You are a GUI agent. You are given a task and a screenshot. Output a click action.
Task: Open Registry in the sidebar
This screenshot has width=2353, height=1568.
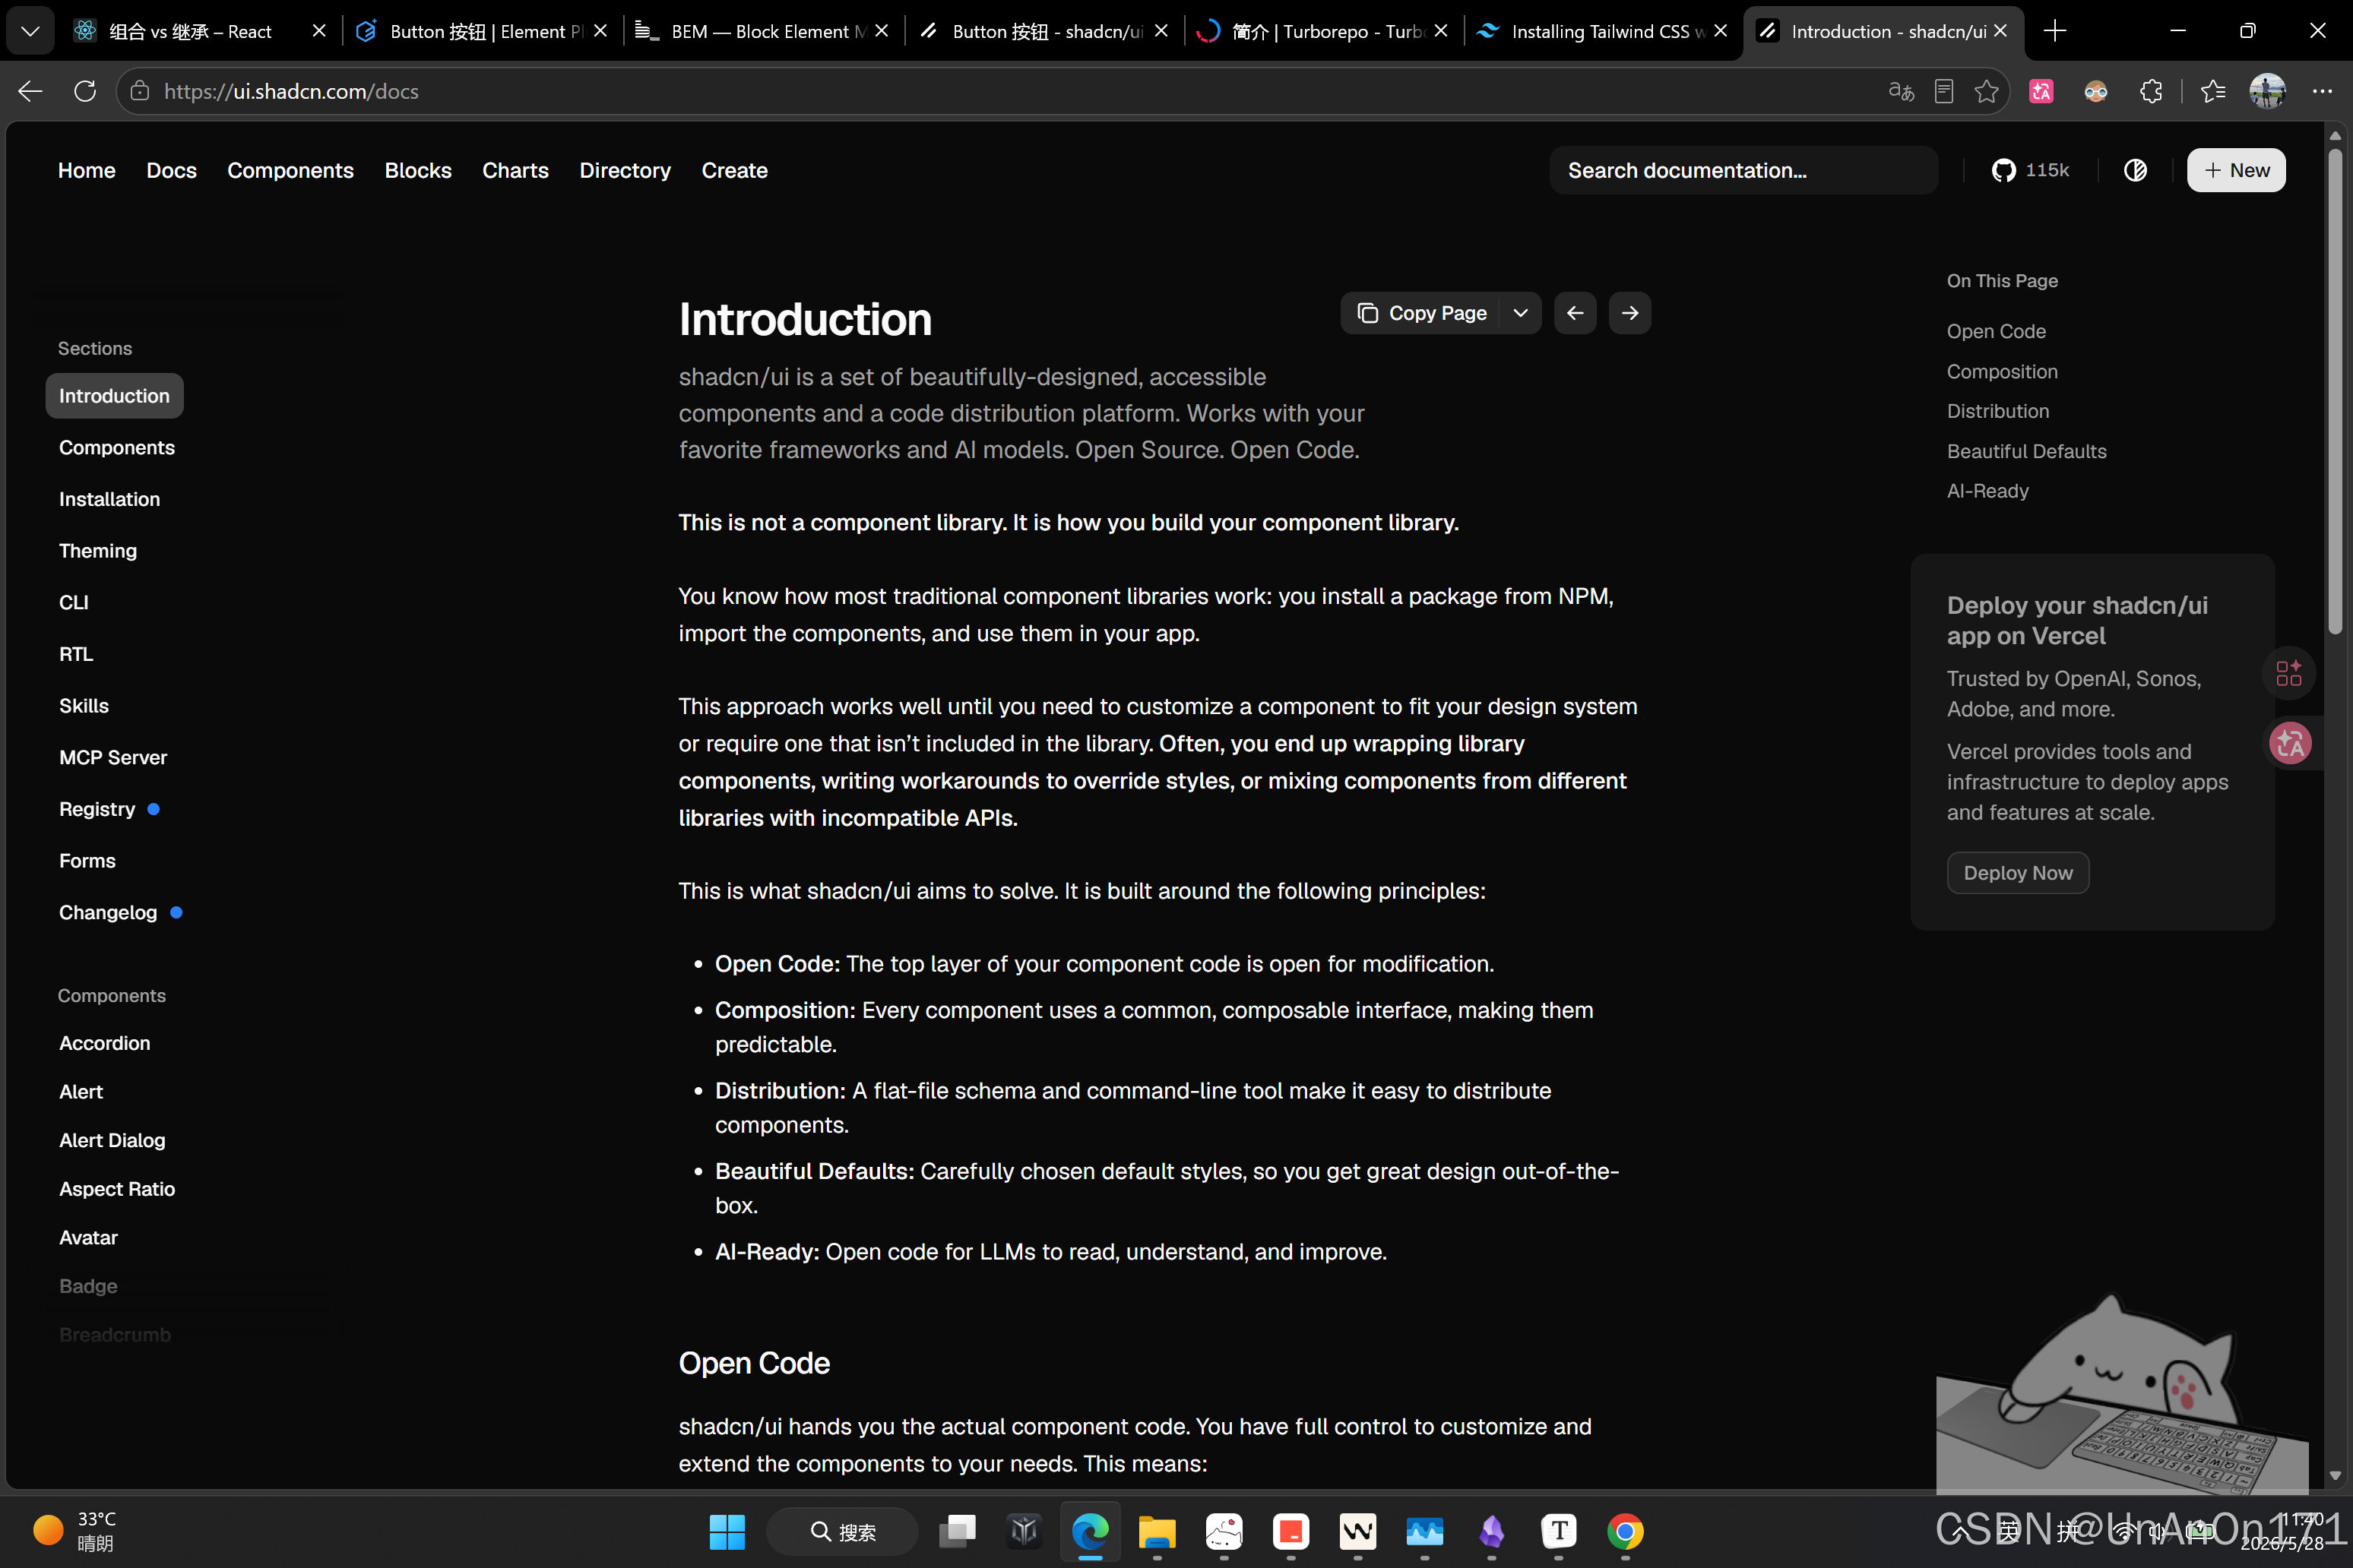pyautogui.click(x=97, y=809)
